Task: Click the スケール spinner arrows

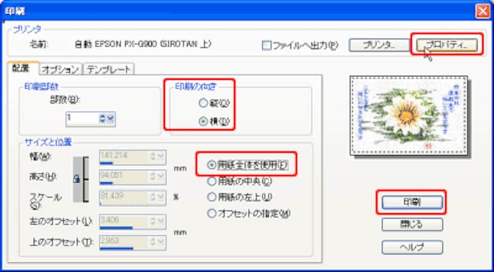Action: coord(153,198)
